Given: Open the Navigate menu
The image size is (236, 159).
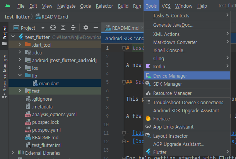Looking at the screenshot, I should coord(66,6).
